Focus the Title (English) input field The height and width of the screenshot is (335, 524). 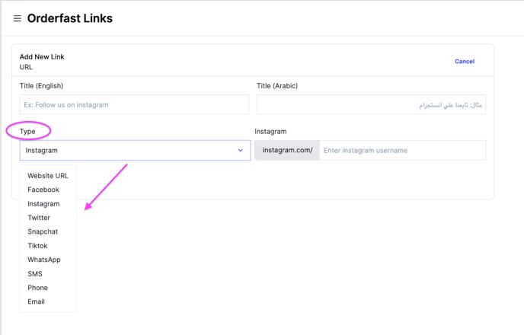pos(134,104)
